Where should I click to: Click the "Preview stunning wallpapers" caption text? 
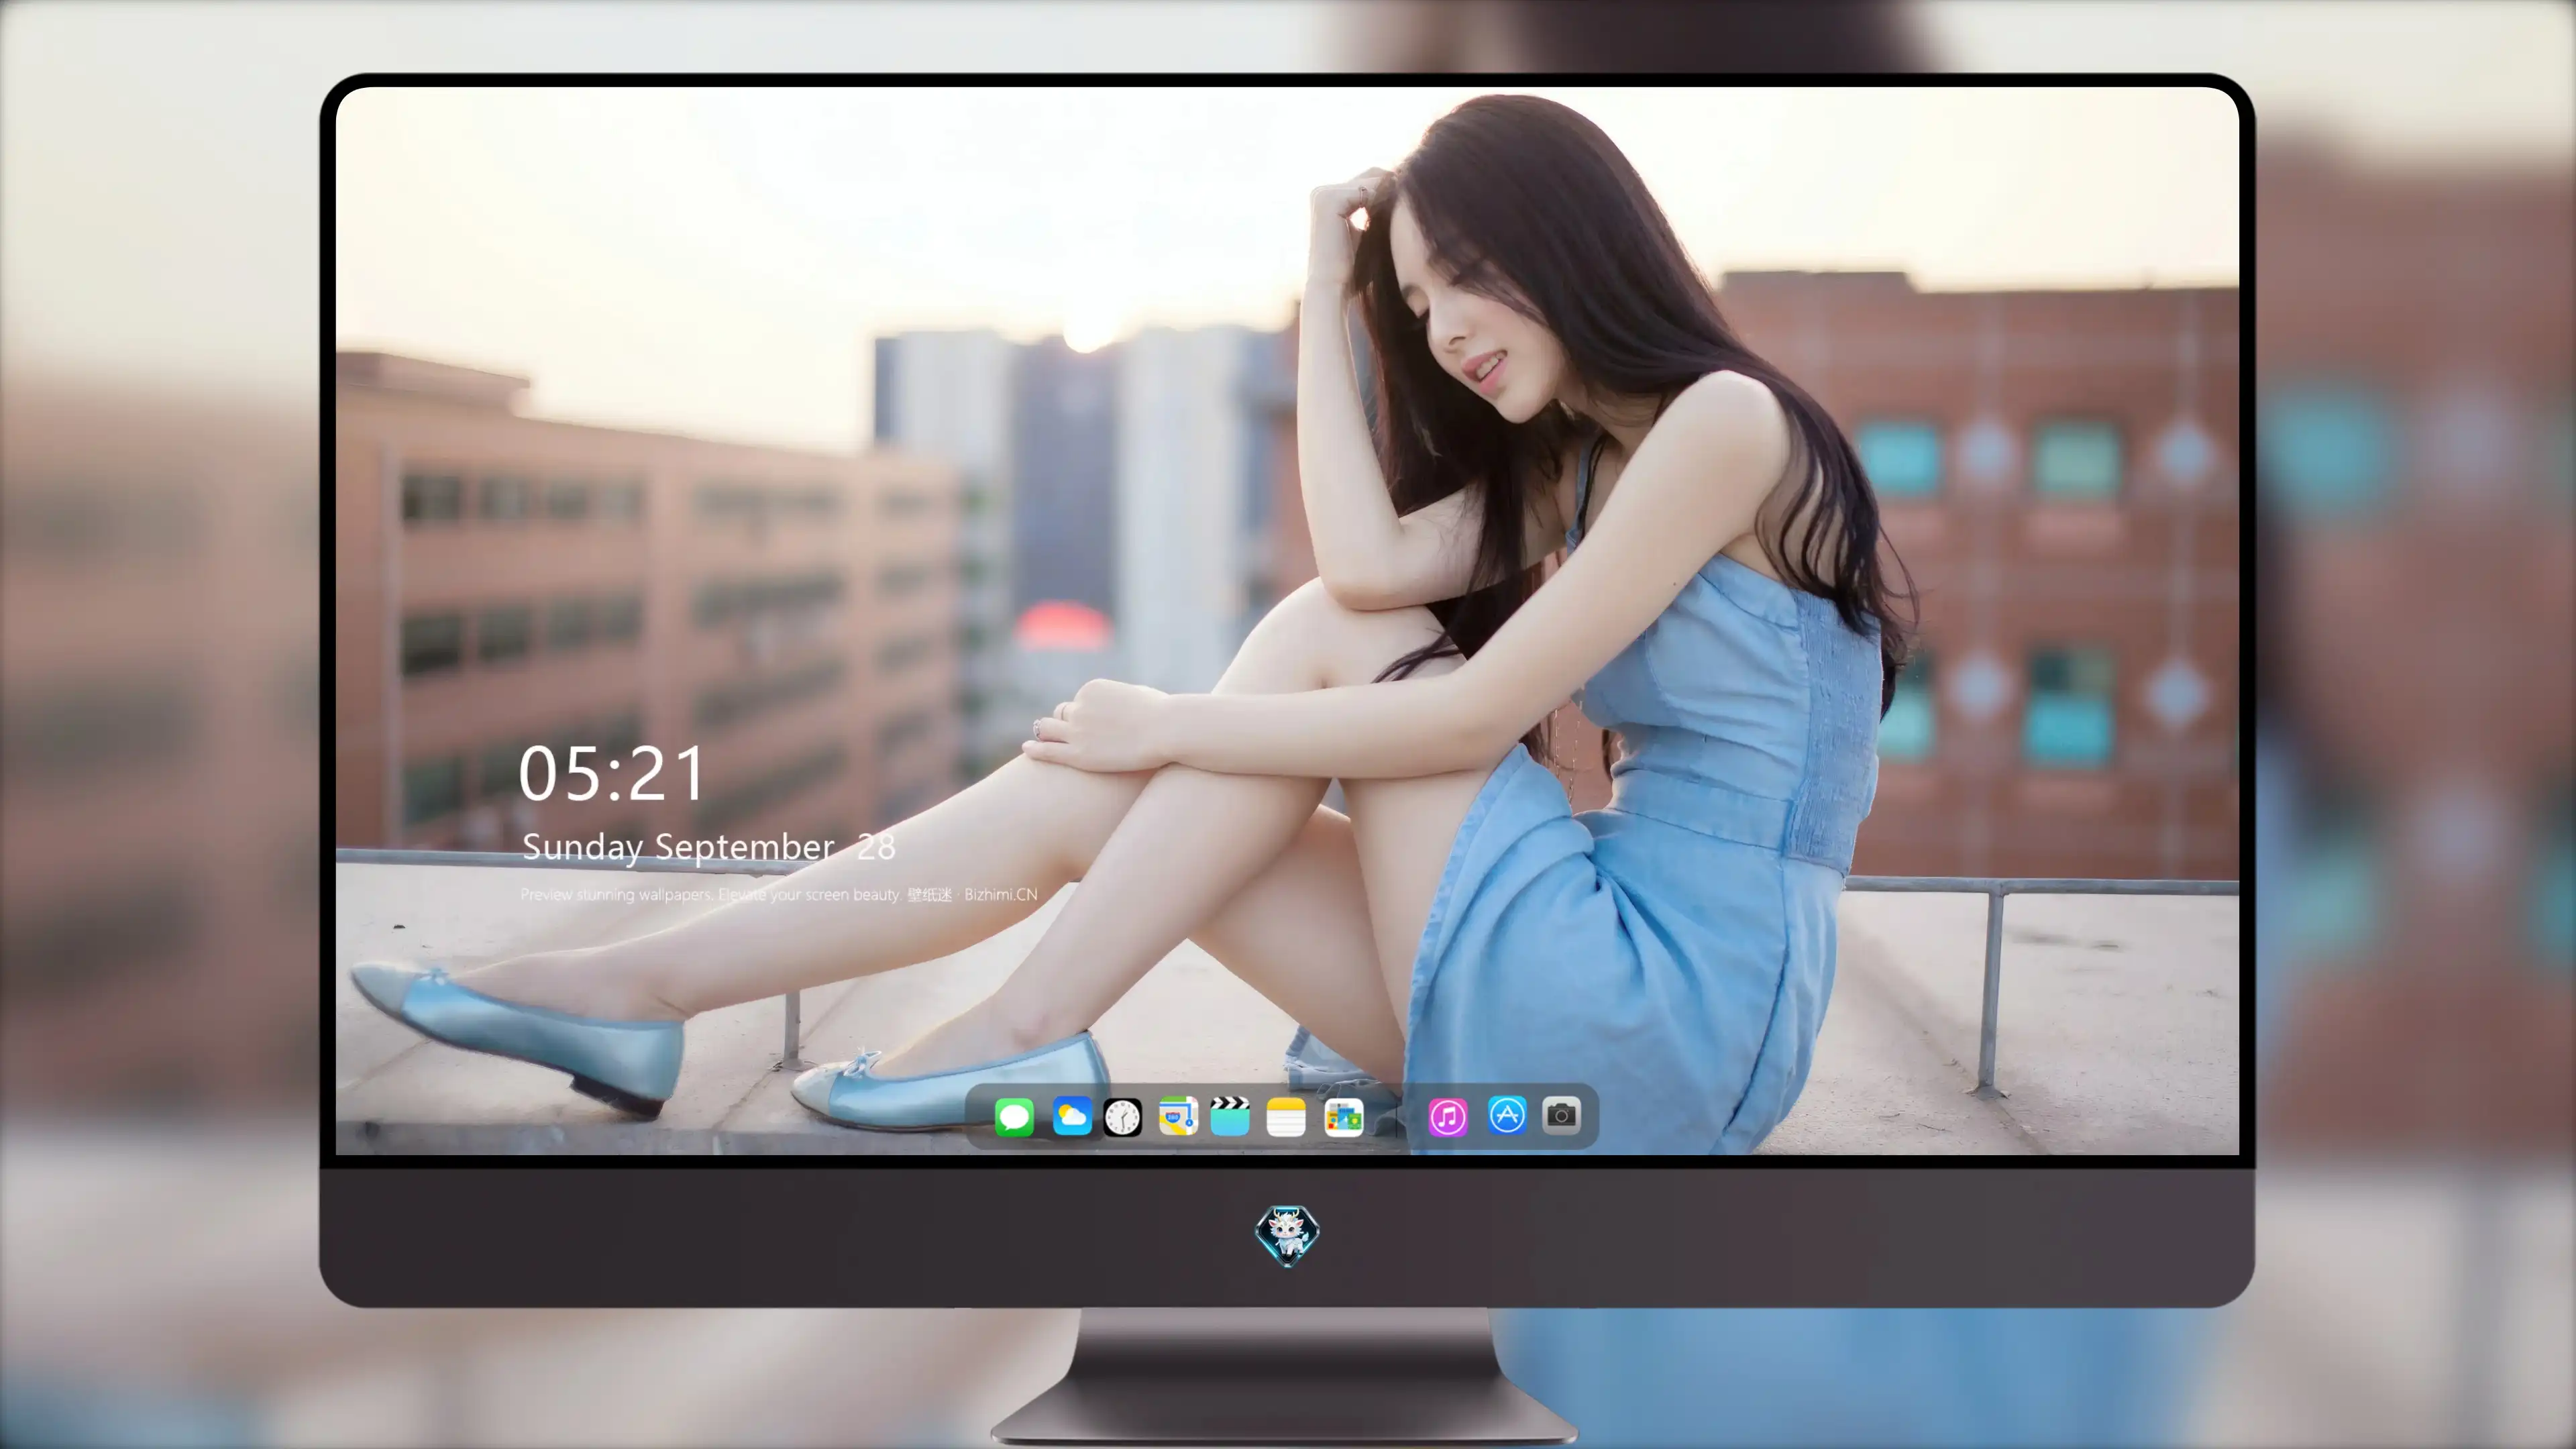click(x=779, y=894)
